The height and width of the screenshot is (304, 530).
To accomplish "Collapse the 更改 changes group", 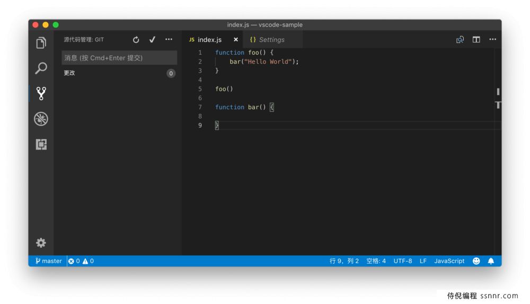I will [x=69, y=73].
